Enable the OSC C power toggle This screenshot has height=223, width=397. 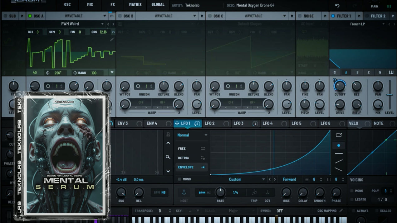pos(210,16)
